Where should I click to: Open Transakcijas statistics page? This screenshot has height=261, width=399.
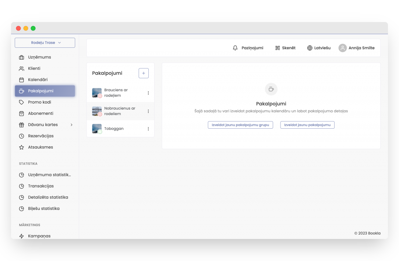[x=40, y=186]
